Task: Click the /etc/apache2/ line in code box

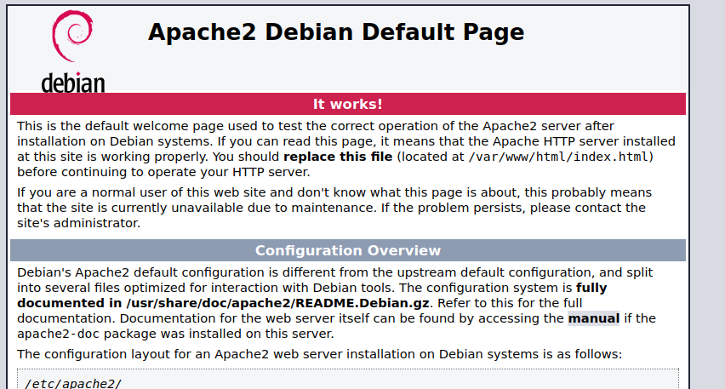Action: click(72, 383)
